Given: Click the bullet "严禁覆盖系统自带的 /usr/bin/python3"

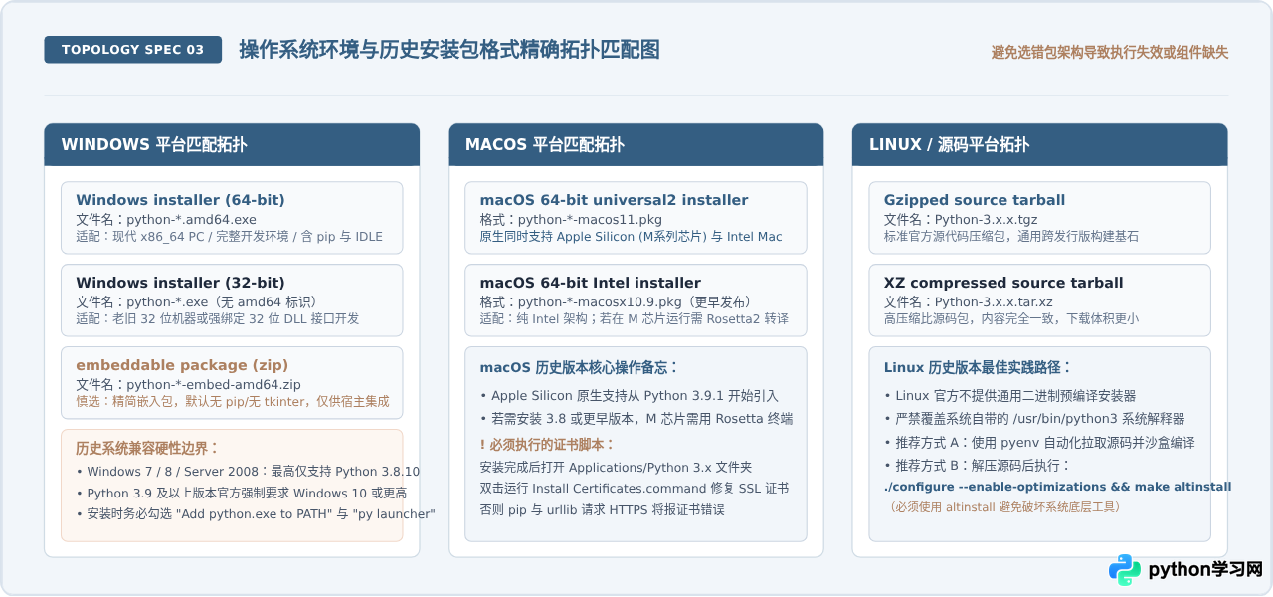Looking at the screenshot, I should click(x=1034, y=419).
